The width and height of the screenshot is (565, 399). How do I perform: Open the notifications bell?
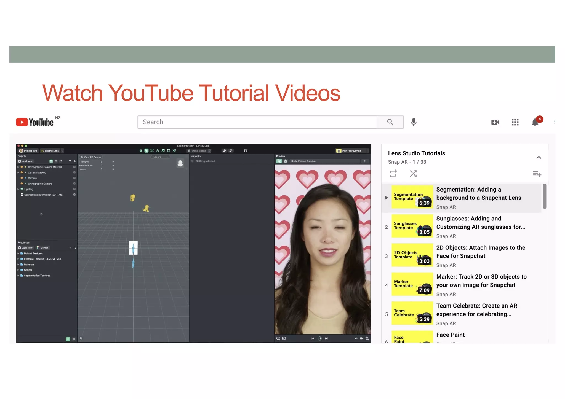coord(535,122)
